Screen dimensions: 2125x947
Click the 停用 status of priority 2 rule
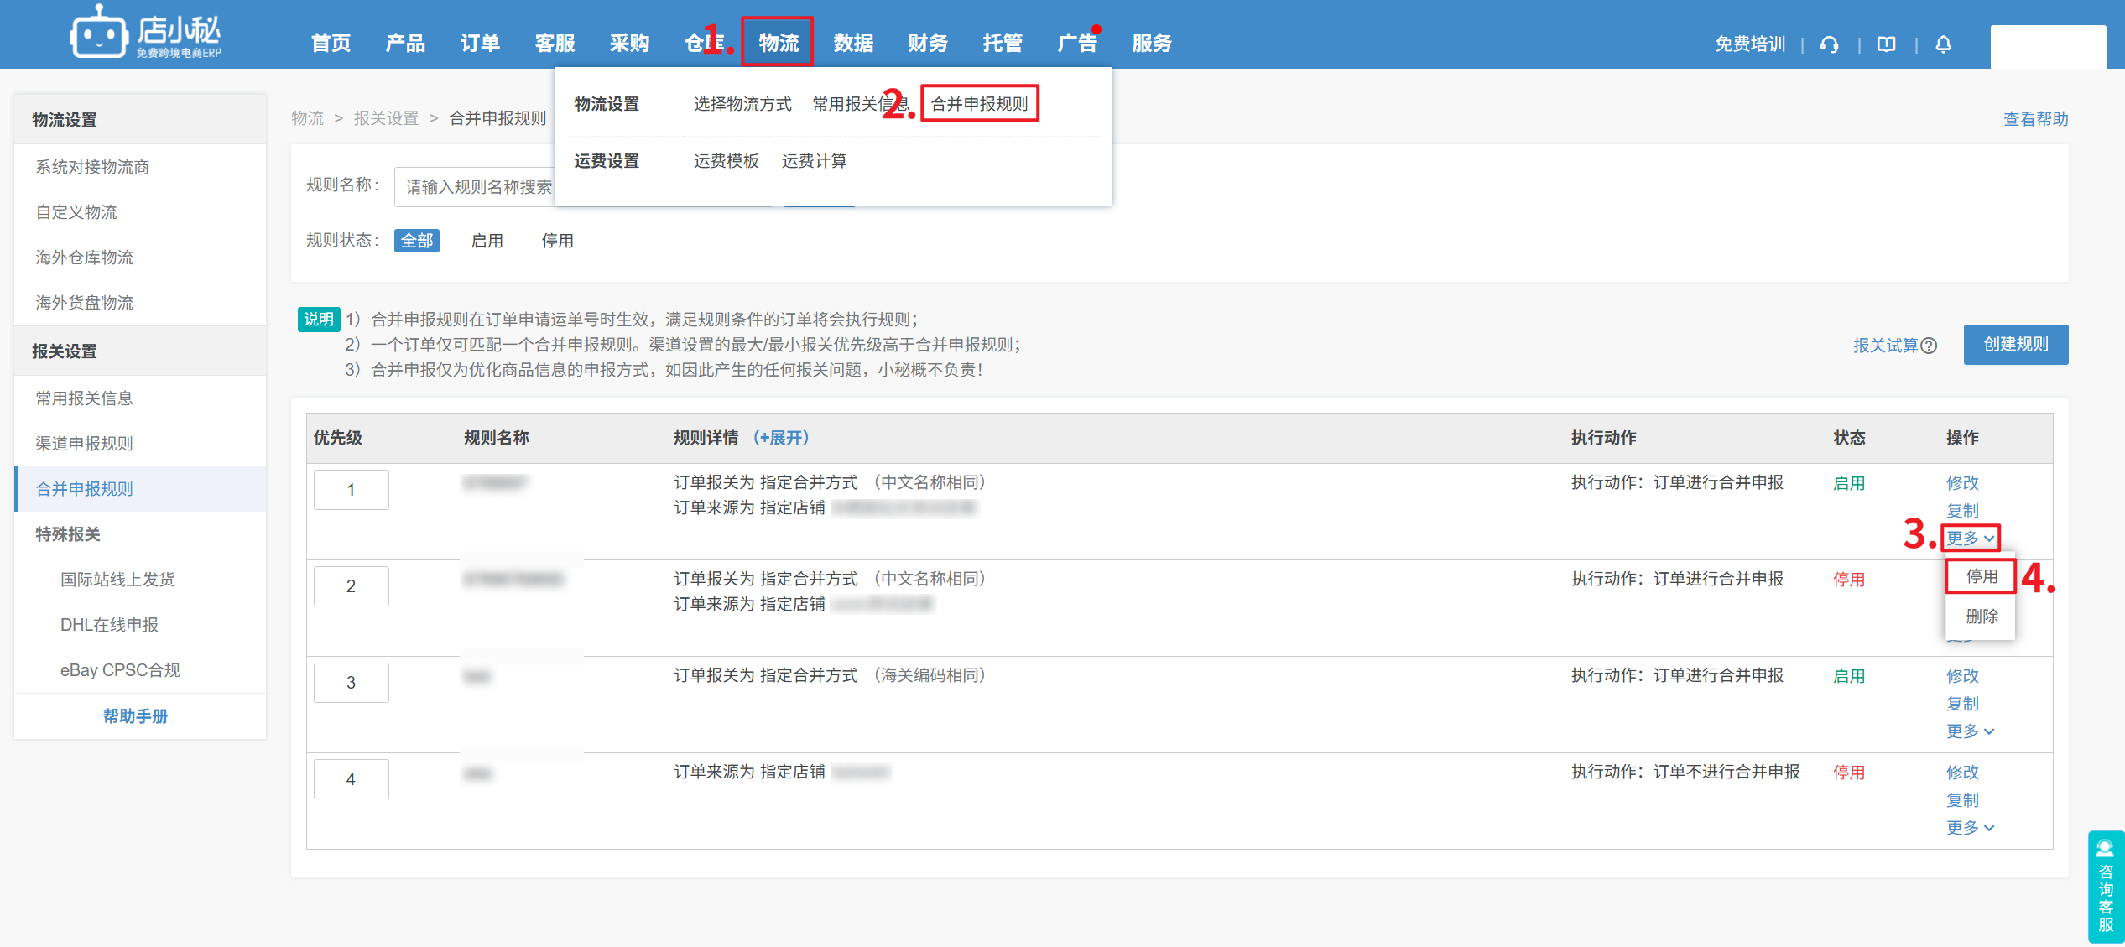click(1849, 580)
